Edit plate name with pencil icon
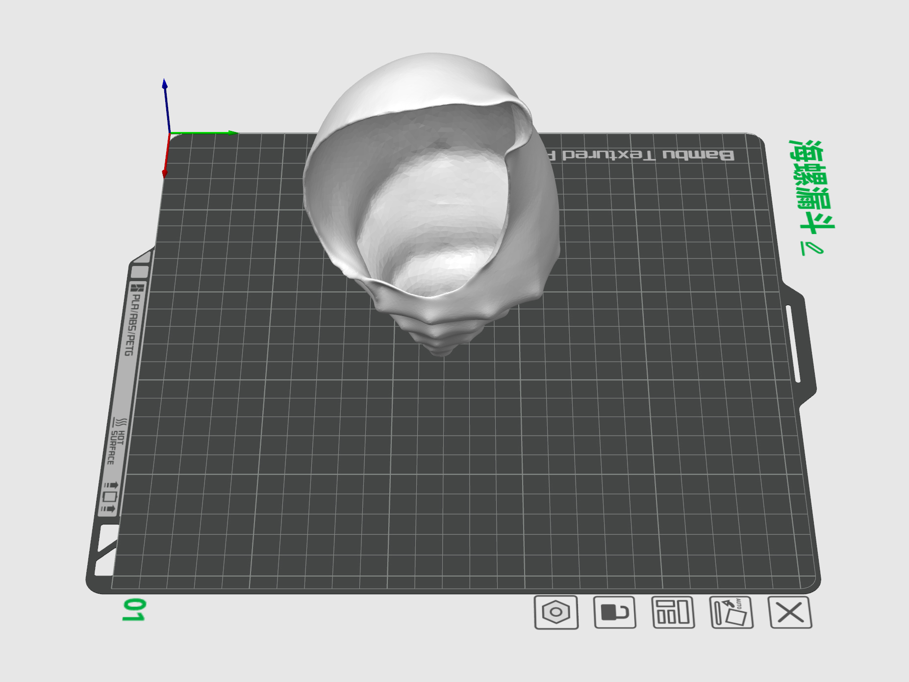 point(812,249)
